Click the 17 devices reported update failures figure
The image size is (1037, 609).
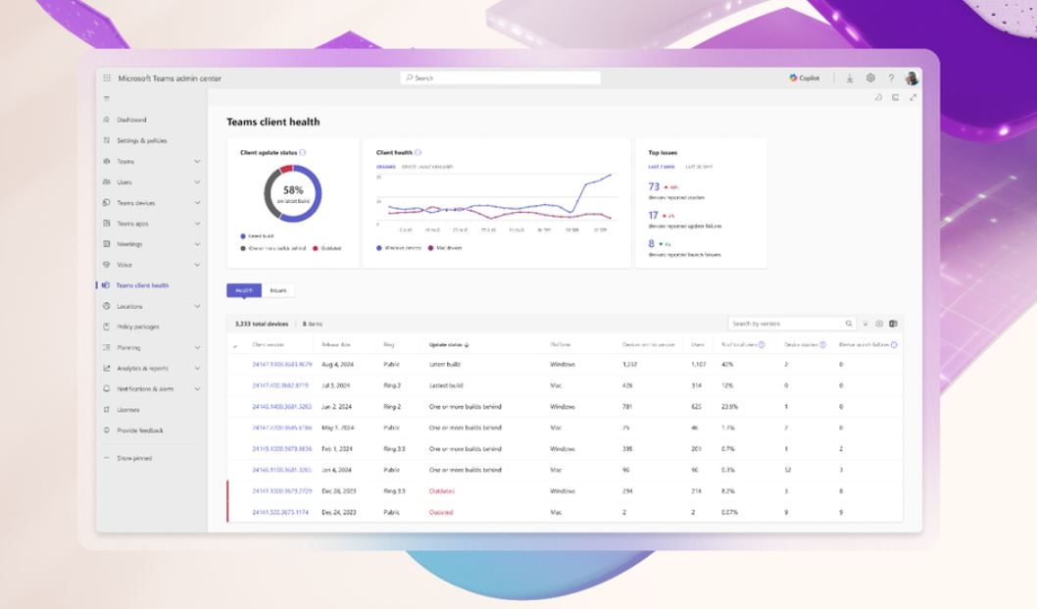point(654,215)
